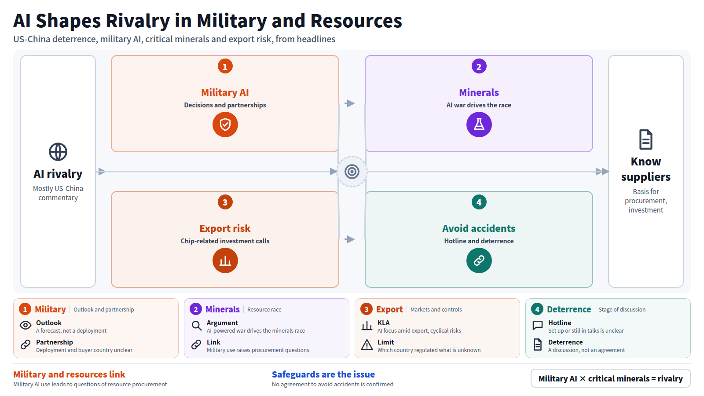Click the Avoid accidents card title
This screenshot has height=396, width=704.
(479, 228)
